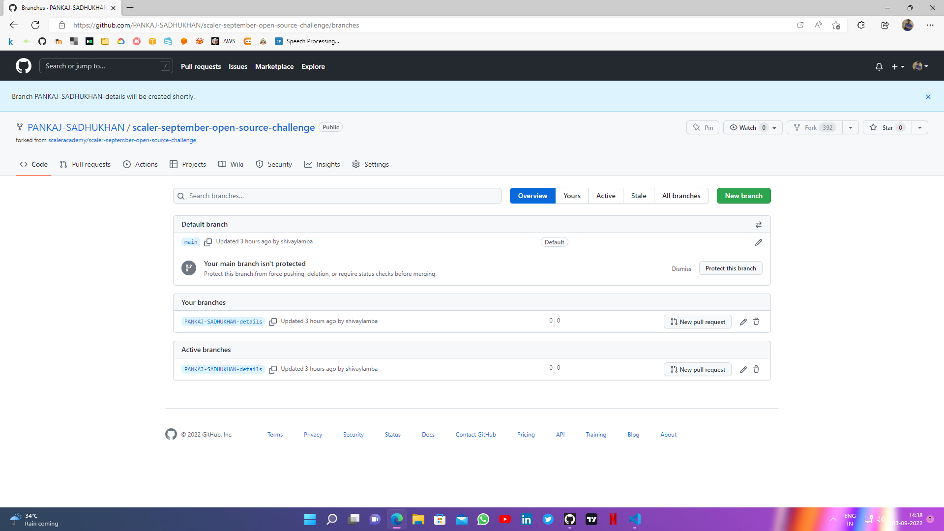
Task: Rename main branch via pencil icon
Action: (x=758, y=242)
